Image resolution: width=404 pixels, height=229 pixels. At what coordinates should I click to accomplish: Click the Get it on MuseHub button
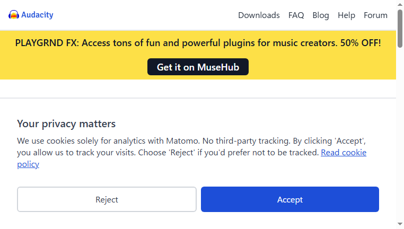[198, 67]
